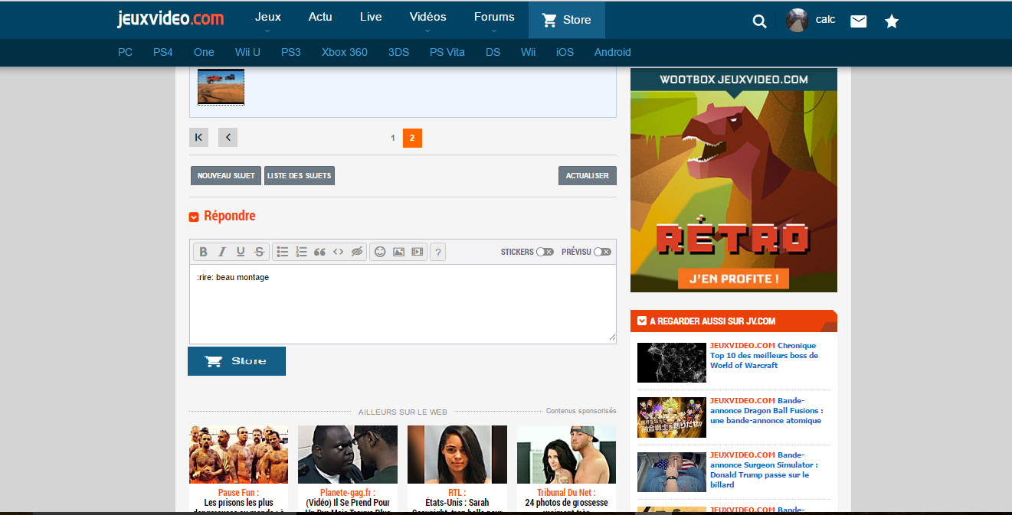The height and width of the screenshot is (515, 1012).
Task: Click in the reply message text area
Action: pos(403,304)
